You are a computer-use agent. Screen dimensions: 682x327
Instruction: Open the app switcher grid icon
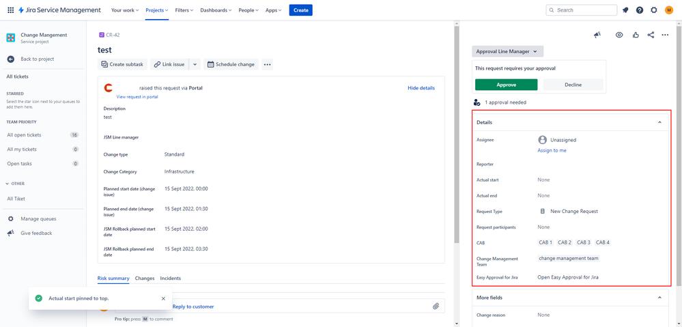pos(10,10)
